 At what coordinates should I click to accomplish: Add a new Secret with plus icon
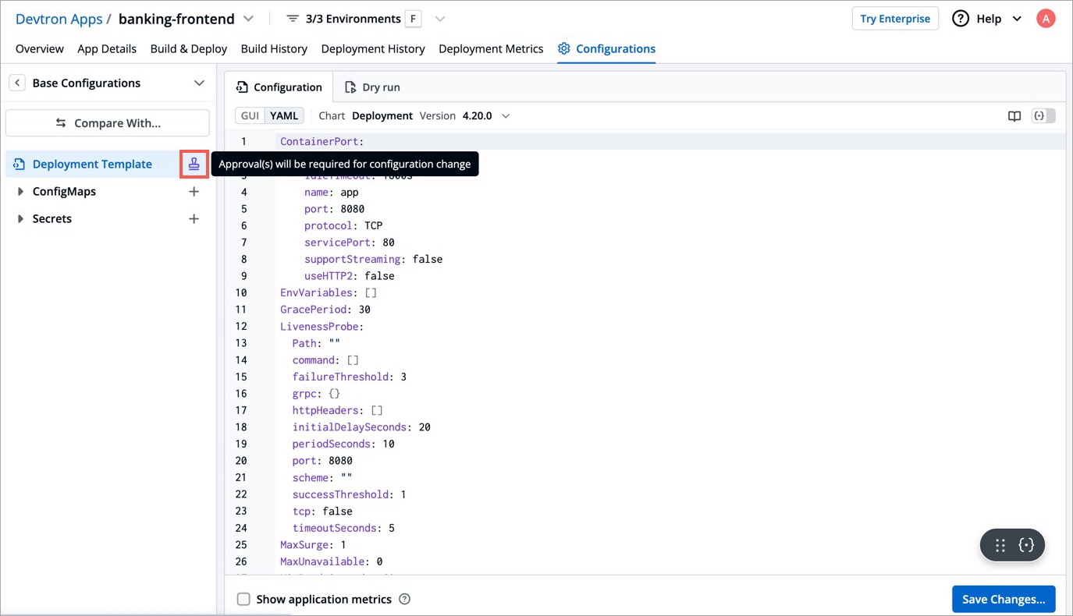pyautogui.click(x=194, y=219)
